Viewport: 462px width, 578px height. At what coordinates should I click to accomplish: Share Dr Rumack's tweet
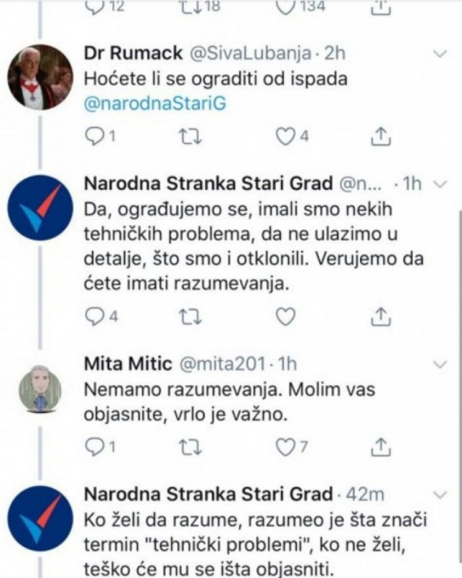click(378, 135)
